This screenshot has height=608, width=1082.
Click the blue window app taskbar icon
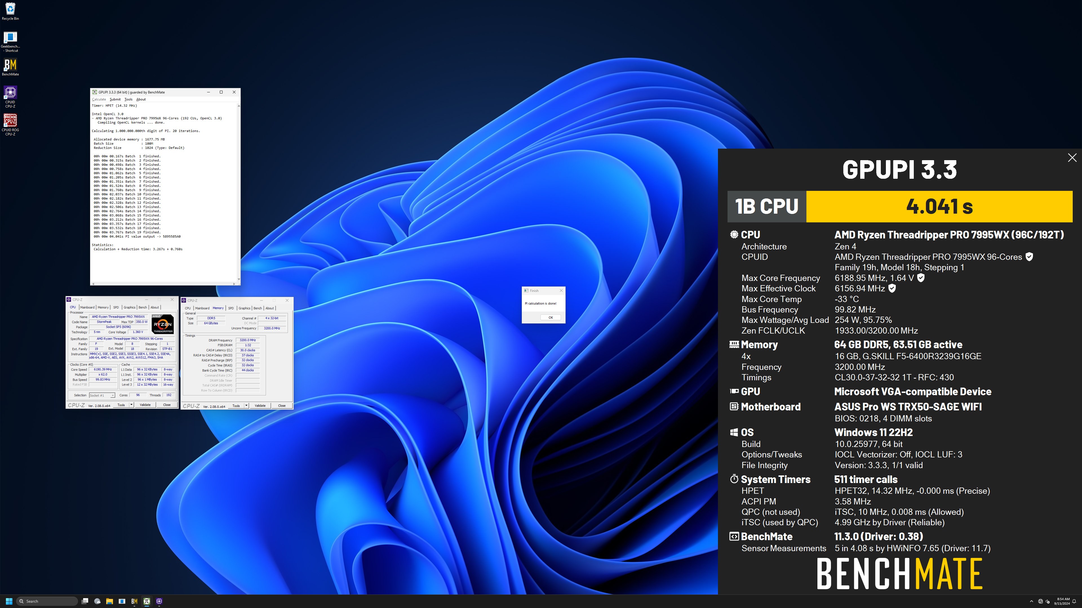[122, 601]
